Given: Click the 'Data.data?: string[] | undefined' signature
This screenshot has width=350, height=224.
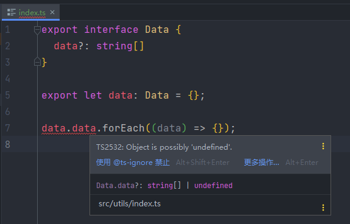Looking at the screenshot, I should 164,186.
